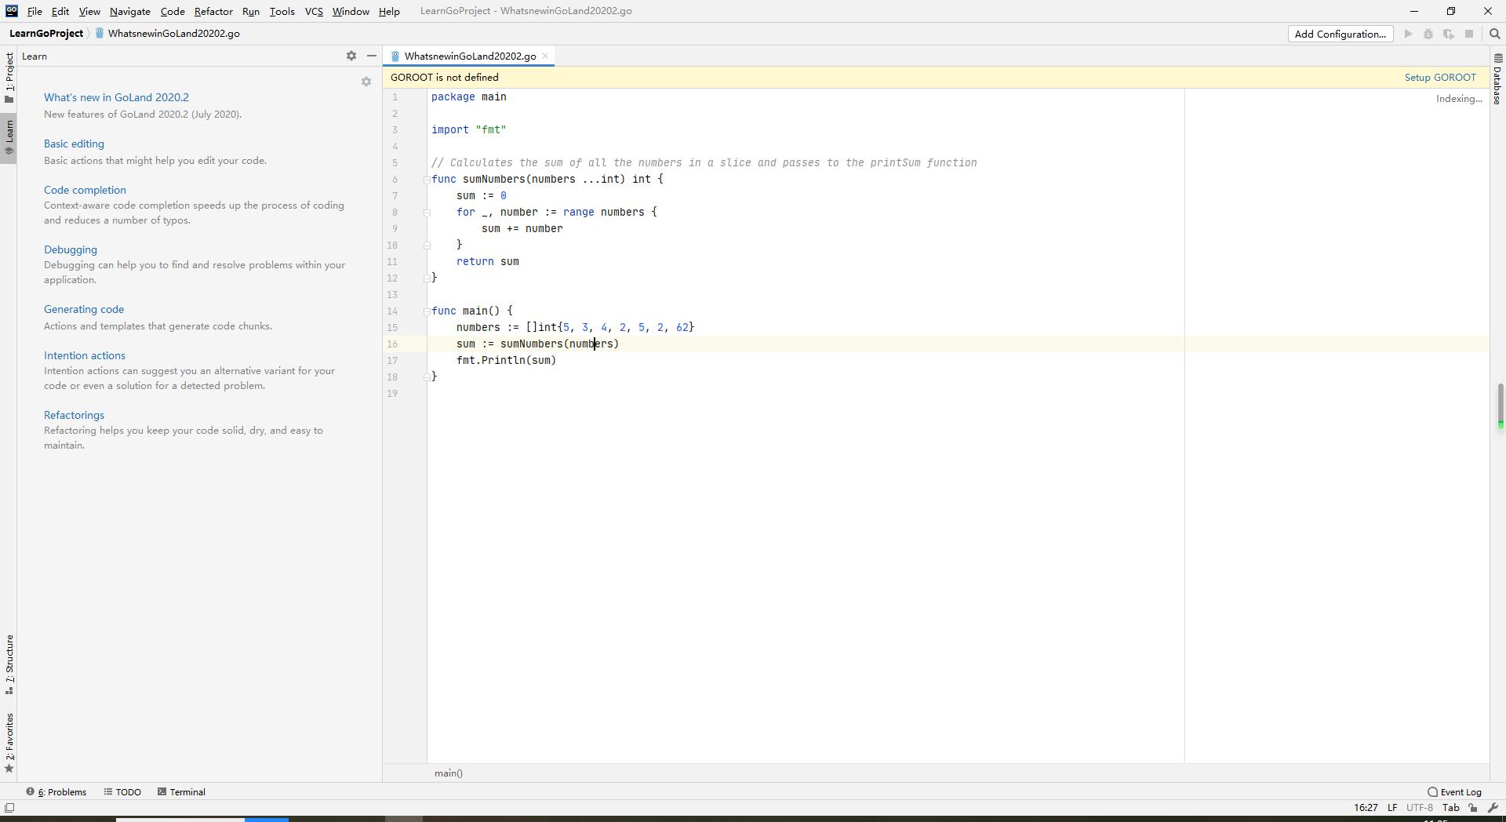Open the 1: Project tool window
The height and width of the screenshot is (822, 1506).
pyautogui.click(x=9, y=77)
